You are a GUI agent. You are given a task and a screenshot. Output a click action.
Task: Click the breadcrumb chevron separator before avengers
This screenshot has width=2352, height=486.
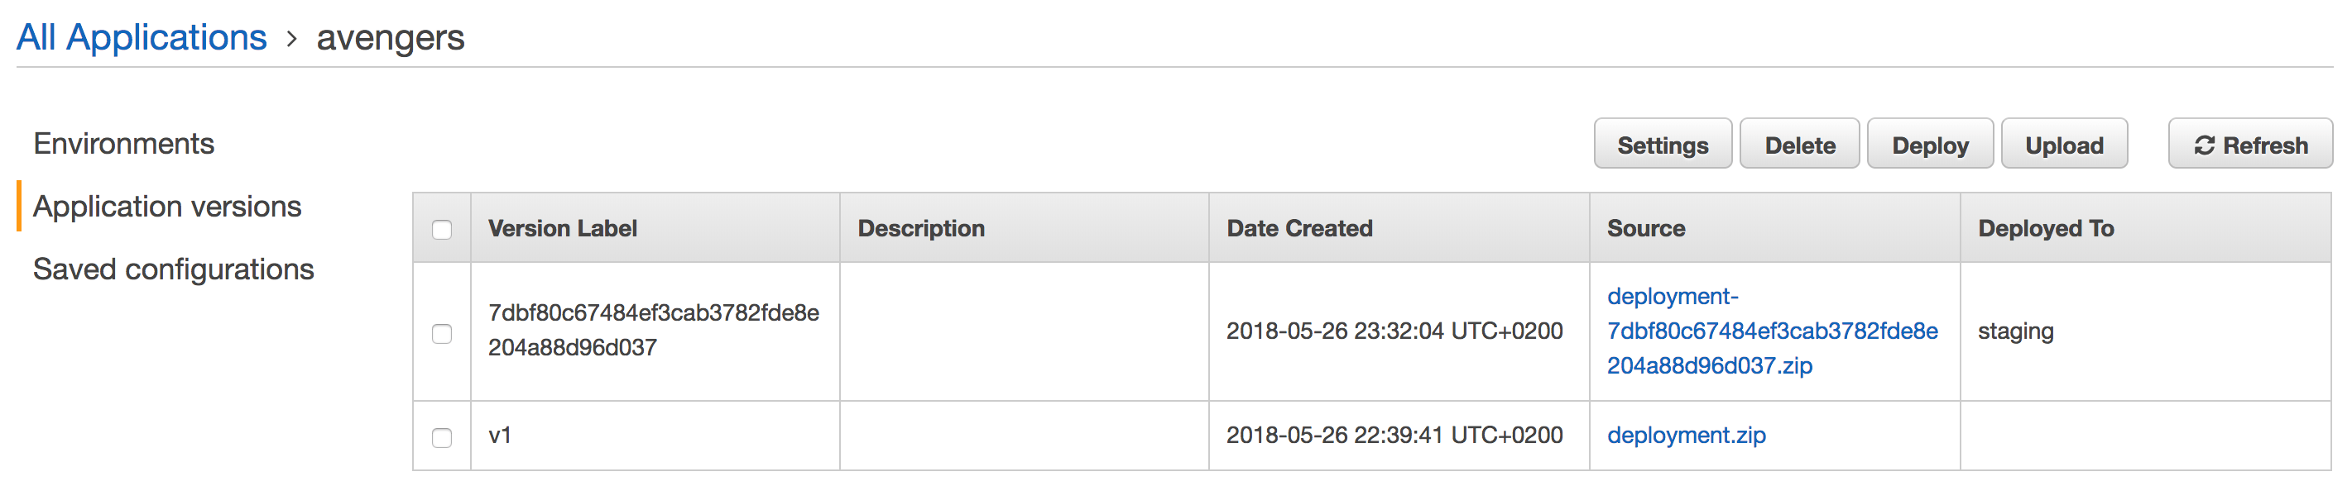291,39
